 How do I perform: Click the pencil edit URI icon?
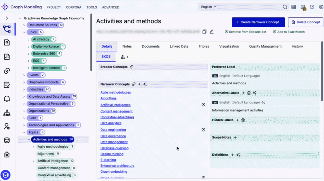coord(211,32)
